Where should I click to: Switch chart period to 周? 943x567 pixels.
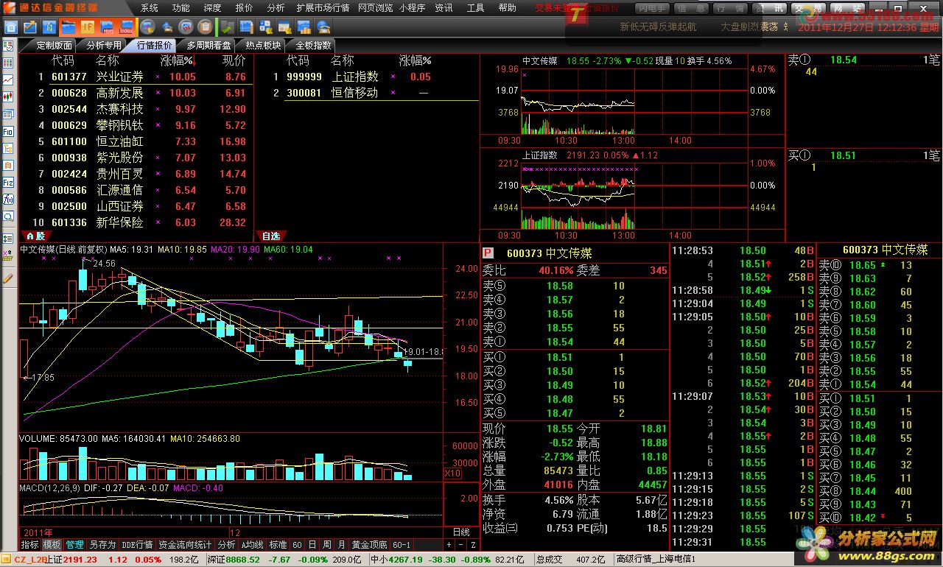pos(326,545)
